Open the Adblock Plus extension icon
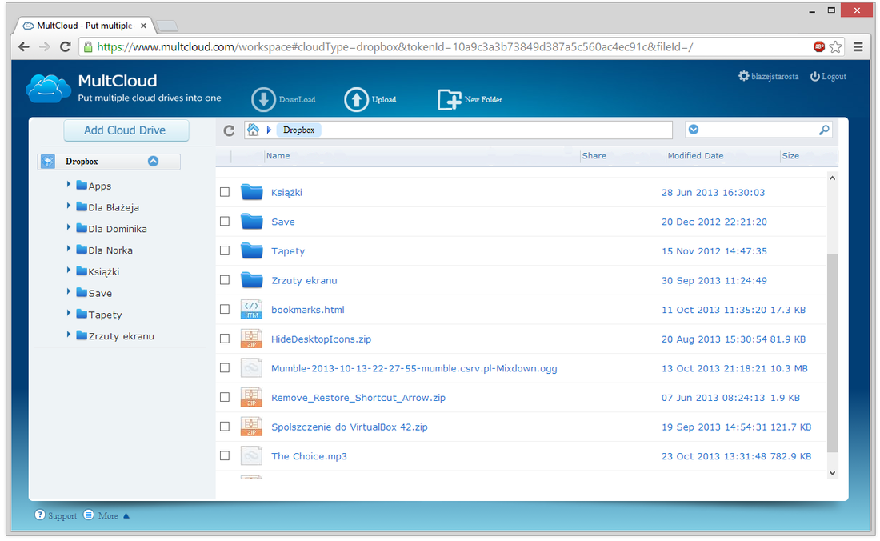880x541 pixels. 819,46
